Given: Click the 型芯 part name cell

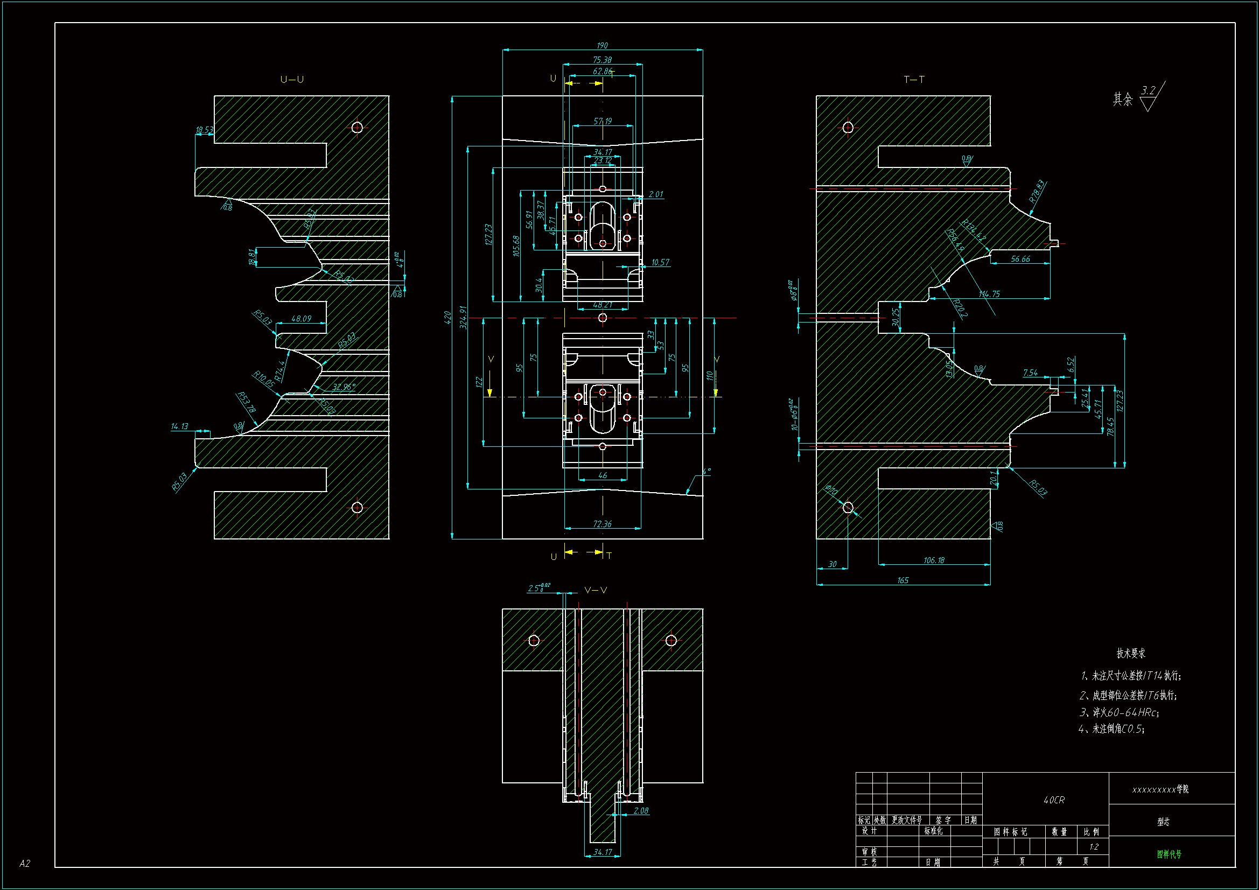Looking at the screenshot, I should [1163, 822].
